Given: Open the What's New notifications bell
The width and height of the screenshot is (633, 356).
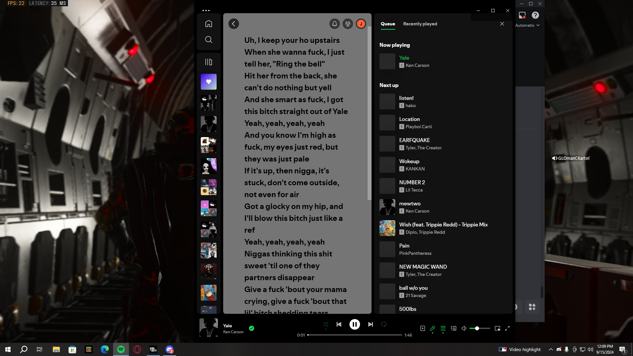Looking at the screenshot, I should pyautogui.click(x=334, y=24).
